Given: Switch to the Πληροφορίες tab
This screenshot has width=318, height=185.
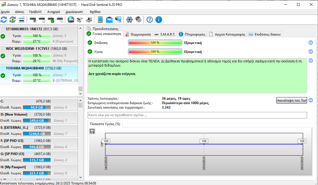Looking at the screenshot, I should click(x=192, y=34).
